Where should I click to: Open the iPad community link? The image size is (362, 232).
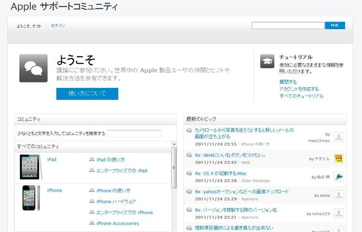(52, 159)
